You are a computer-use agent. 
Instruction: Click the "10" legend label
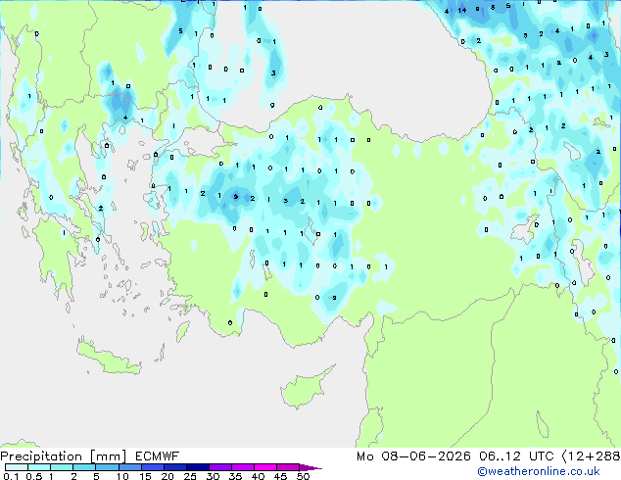point(122,476)
